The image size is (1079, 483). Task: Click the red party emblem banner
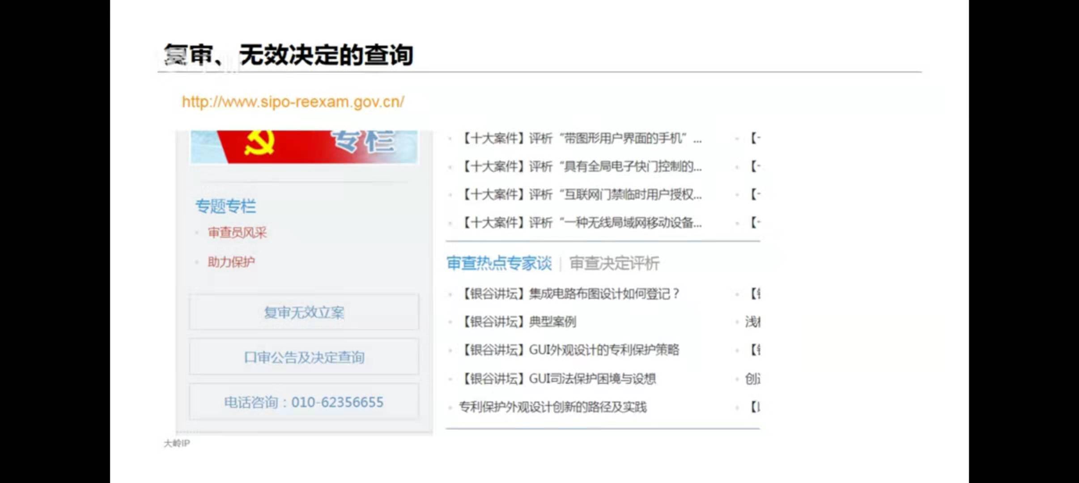304,147
